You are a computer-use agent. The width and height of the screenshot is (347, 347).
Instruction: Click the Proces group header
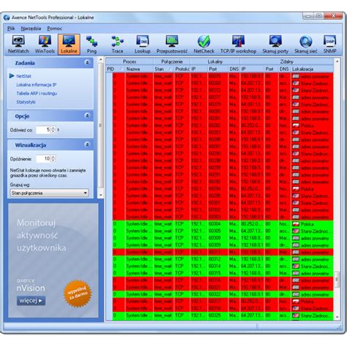click(130, 61)
